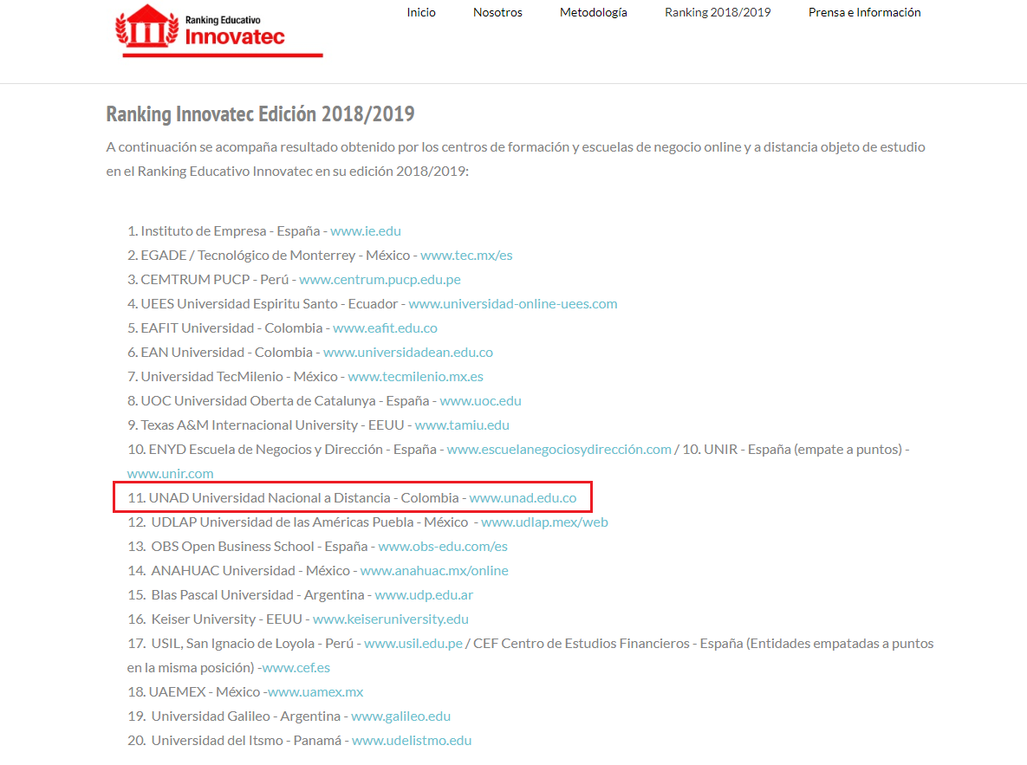Open the www.obs-edu.com/es link
This screenshot has height=765, width=1027.
443,546
